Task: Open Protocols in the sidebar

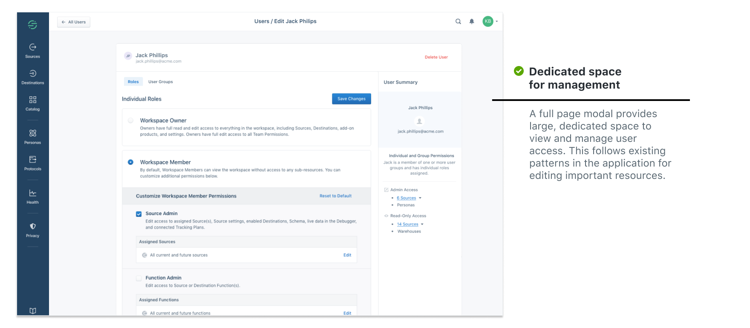Action: [32, 163]
